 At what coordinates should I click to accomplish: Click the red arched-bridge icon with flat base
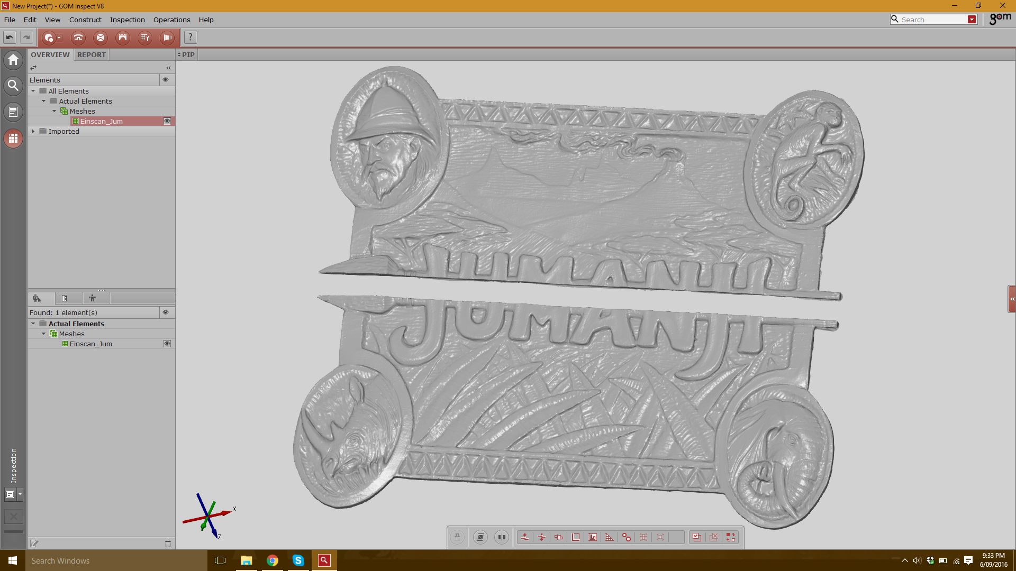pos(78,38)
